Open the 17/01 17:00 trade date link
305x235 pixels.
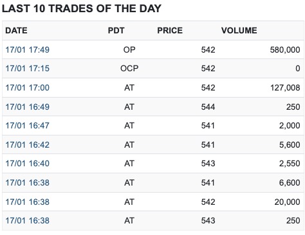click(28, 88)
